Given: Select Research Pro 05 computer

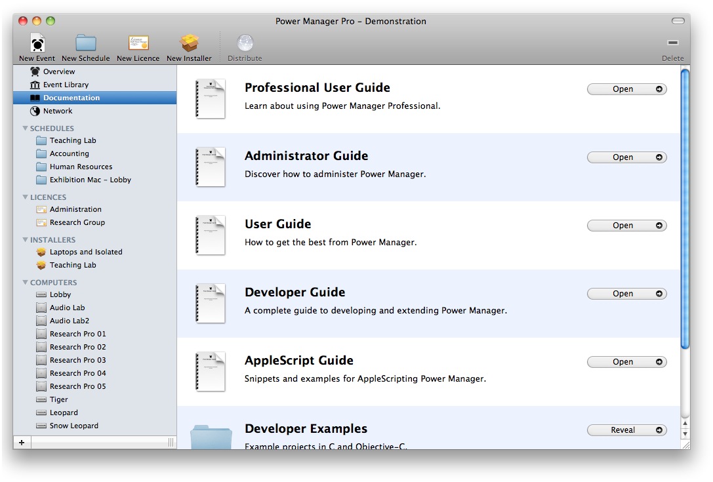Looking at the screenshot, I should pyautogui.click(x=94, y=386).
